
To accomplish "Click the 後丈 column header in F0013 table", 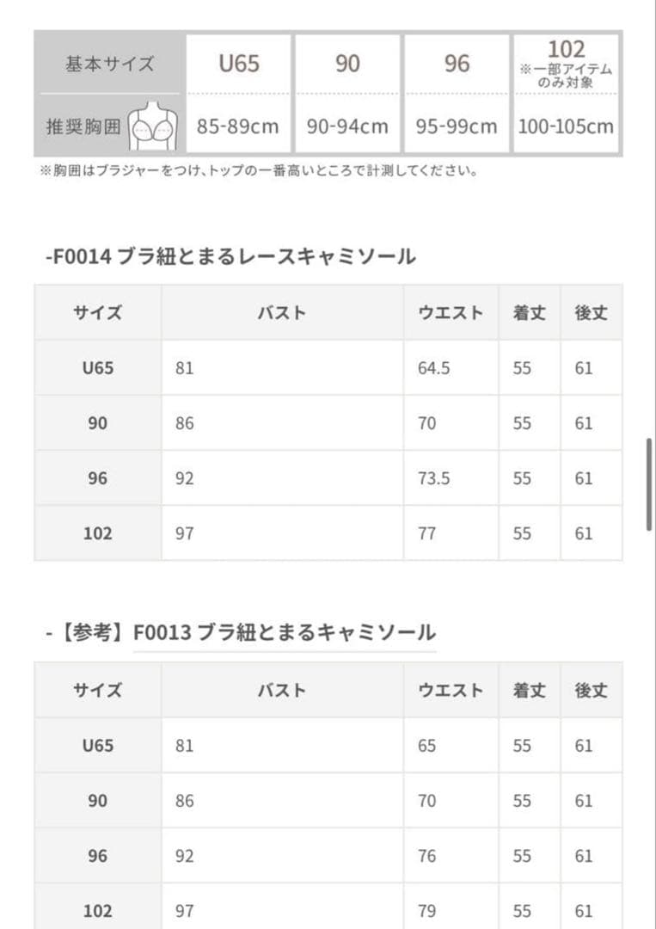I will [x=591, y=690].
